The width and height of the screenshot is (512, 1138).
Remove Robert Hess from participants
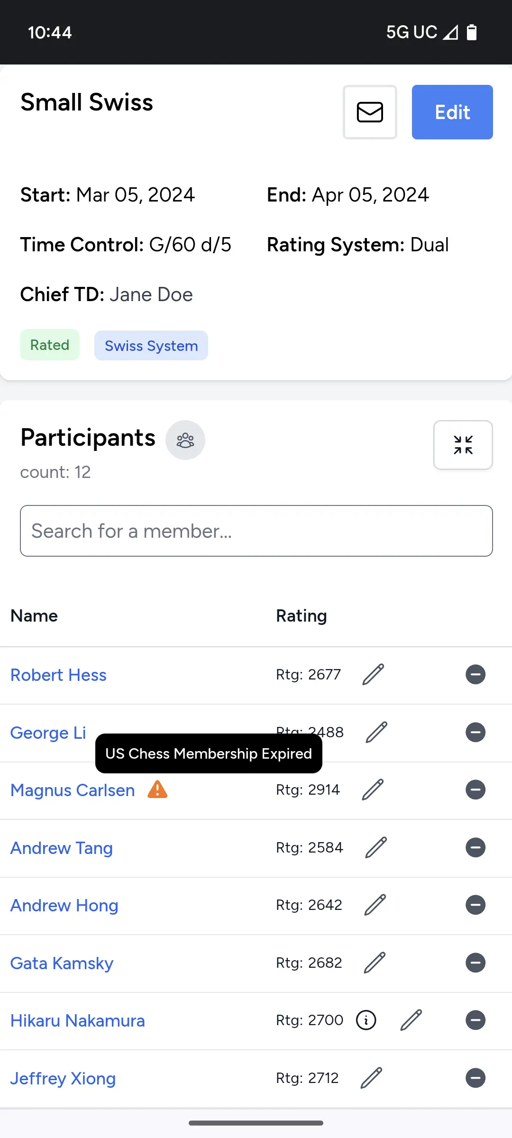point(475,674)
